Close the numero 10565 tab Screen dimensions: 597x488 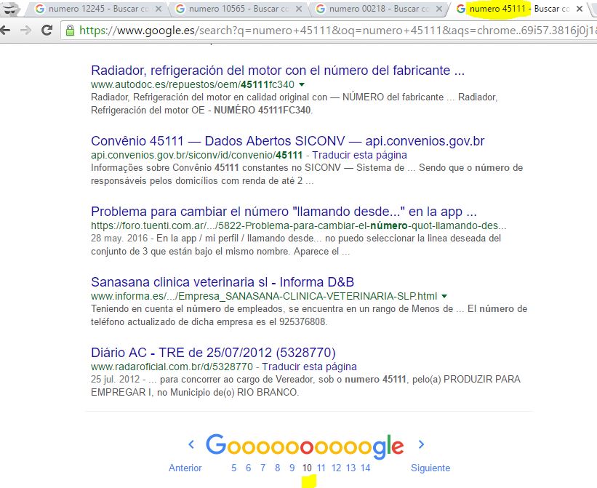[x=299, y=9]
